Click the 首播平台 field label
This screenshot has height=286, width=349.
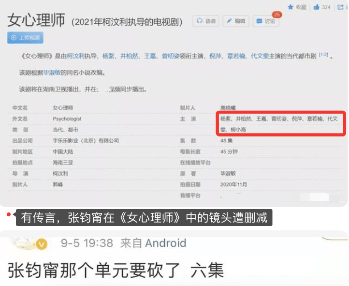pyautogui.click(x=190, y=196)
